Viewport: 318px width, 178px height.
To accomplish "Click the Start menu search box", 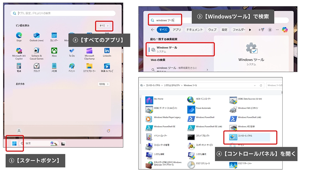I will click(63, 13).
